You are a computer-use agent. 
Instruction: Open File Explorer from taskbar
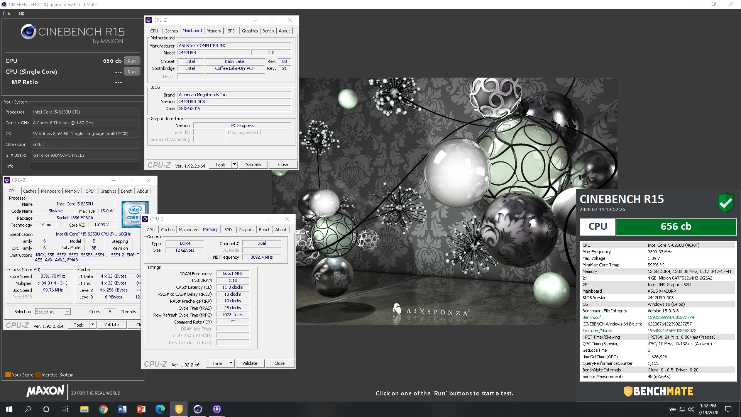point(84,409)
